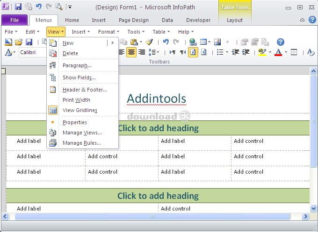This screenshot has height=232, width=318.
Task: Open the purple File tab
Action: [14, 20]
